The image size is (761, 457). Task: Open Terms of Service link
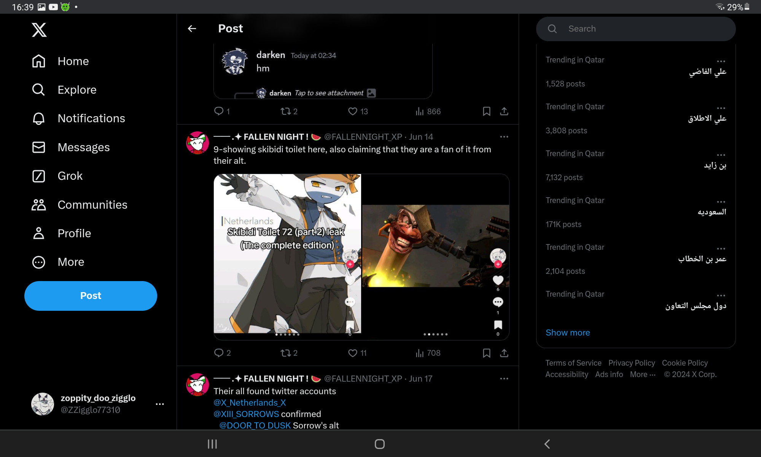tap(573, 363)
